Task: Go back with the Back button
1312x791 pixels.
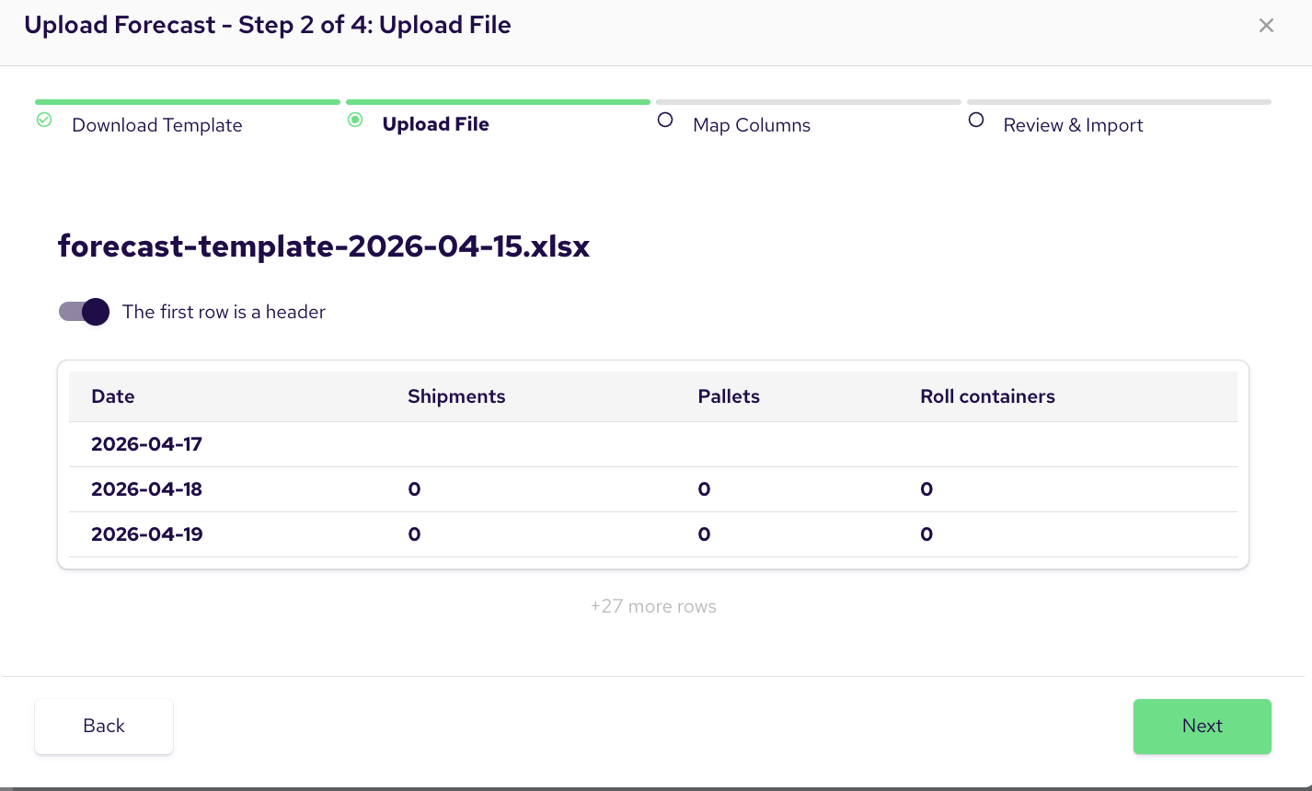Action: 104,726
